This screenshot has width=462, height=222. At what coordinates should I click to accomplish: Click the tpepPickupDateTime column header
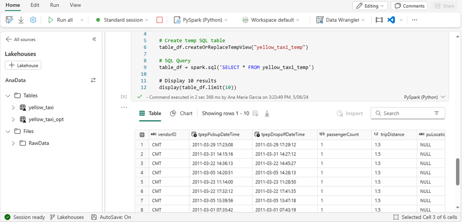(x=221, y=135)
